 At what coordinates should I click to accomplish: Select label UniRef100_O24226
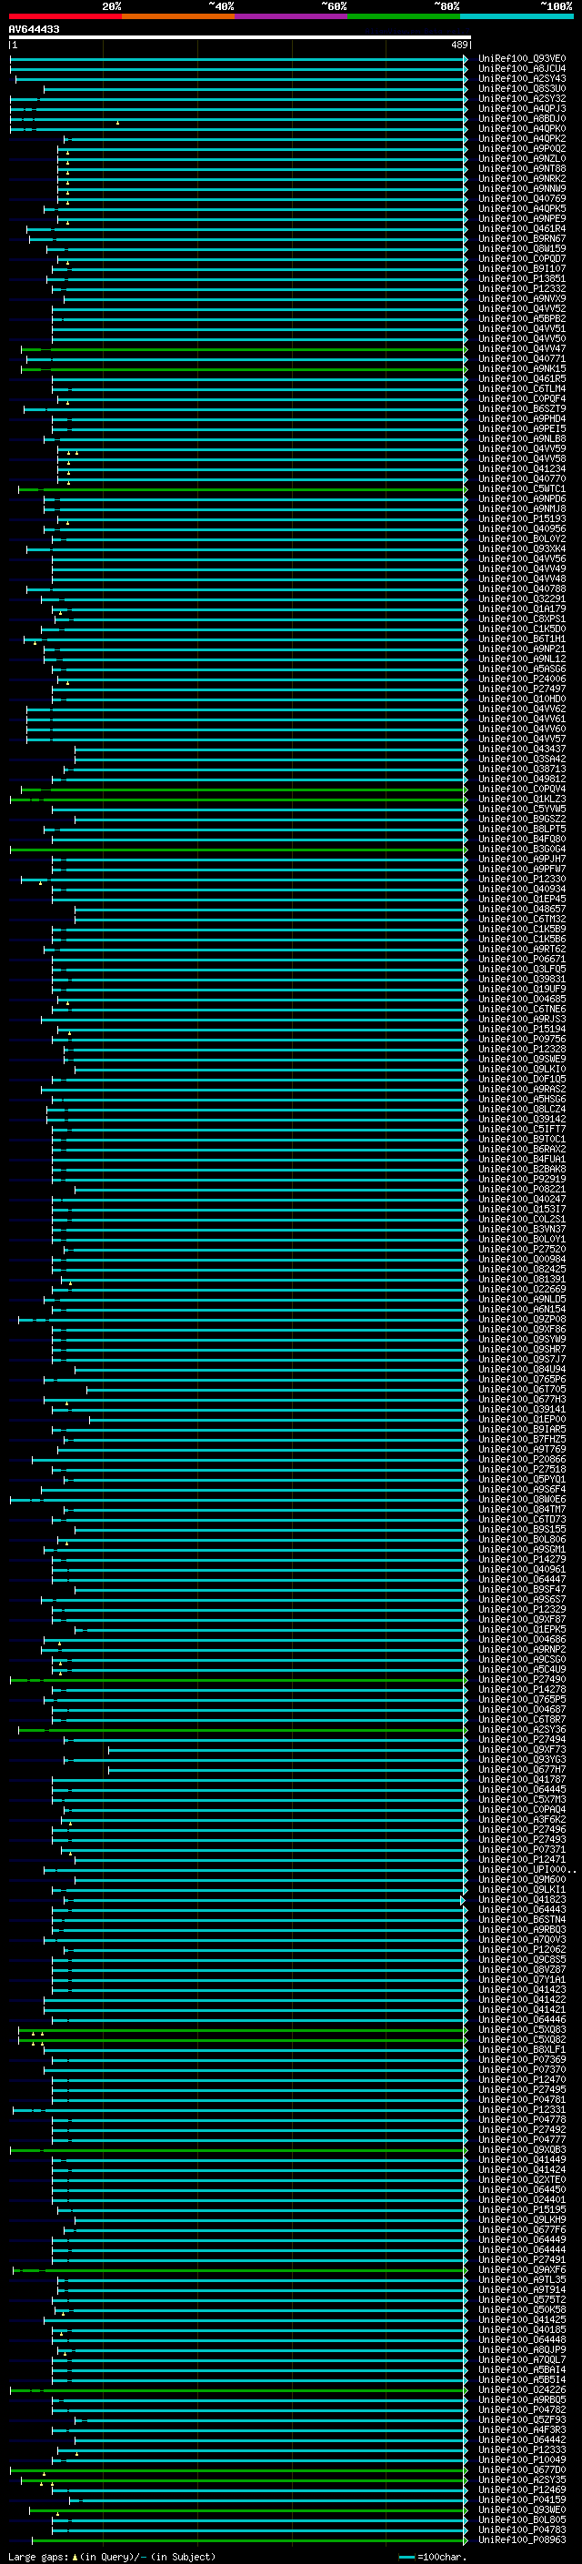[x=522, y=2389]
